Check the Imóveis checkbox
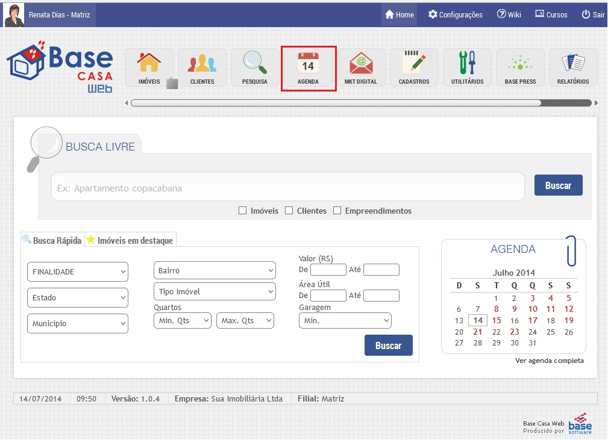The width and height of the screenshot is (608, 440). tap(243, 211)
